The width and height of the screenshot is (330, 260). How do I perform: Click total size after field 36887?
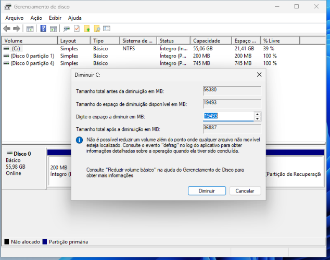232,129
